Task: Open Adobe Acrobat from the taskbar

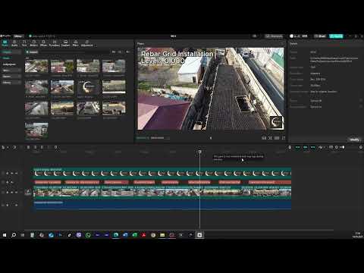Action: (144, 235)
